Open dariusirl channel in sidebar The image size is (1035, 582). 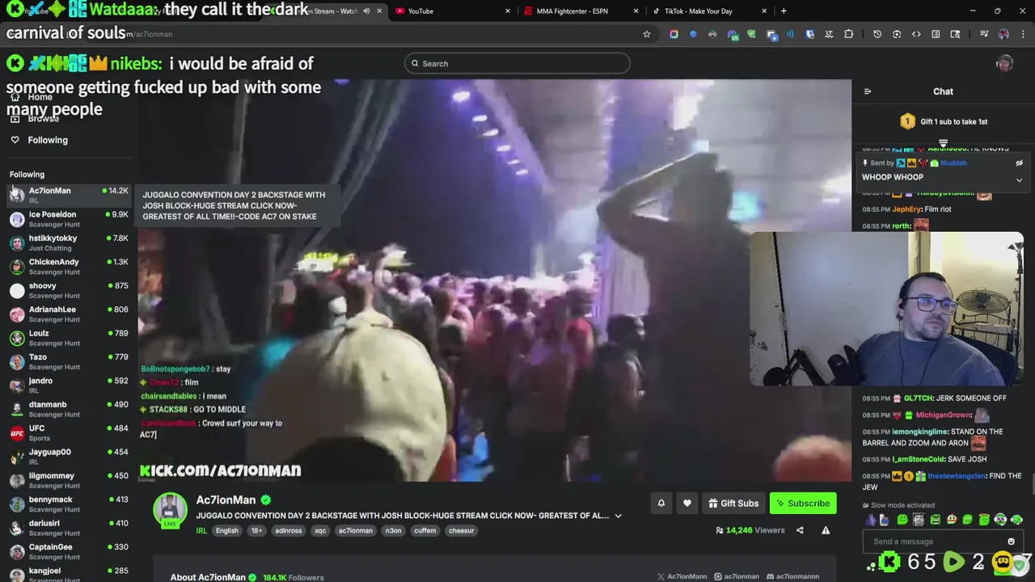pyautogui.click(x=68, y=528)
